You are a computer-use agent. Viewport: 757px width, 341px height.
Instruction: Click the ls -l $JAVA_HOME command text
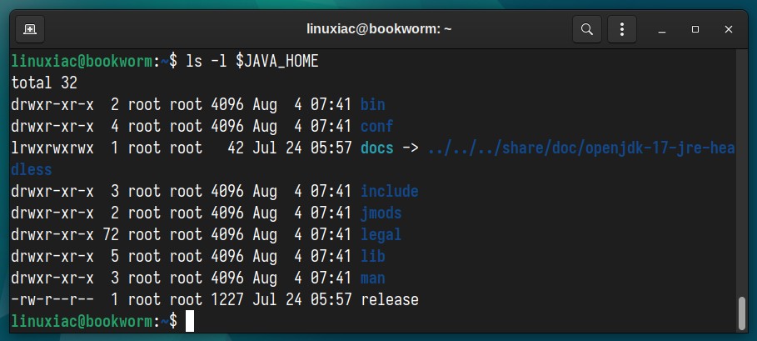252,62
